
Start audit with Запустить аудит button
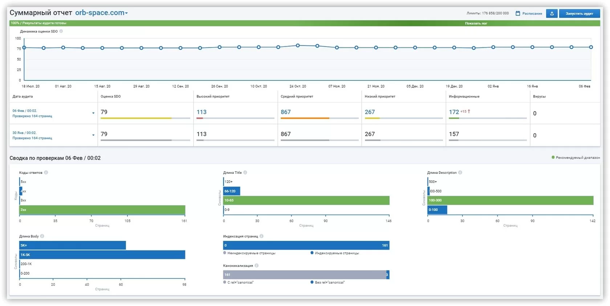(x=579, y=13)
